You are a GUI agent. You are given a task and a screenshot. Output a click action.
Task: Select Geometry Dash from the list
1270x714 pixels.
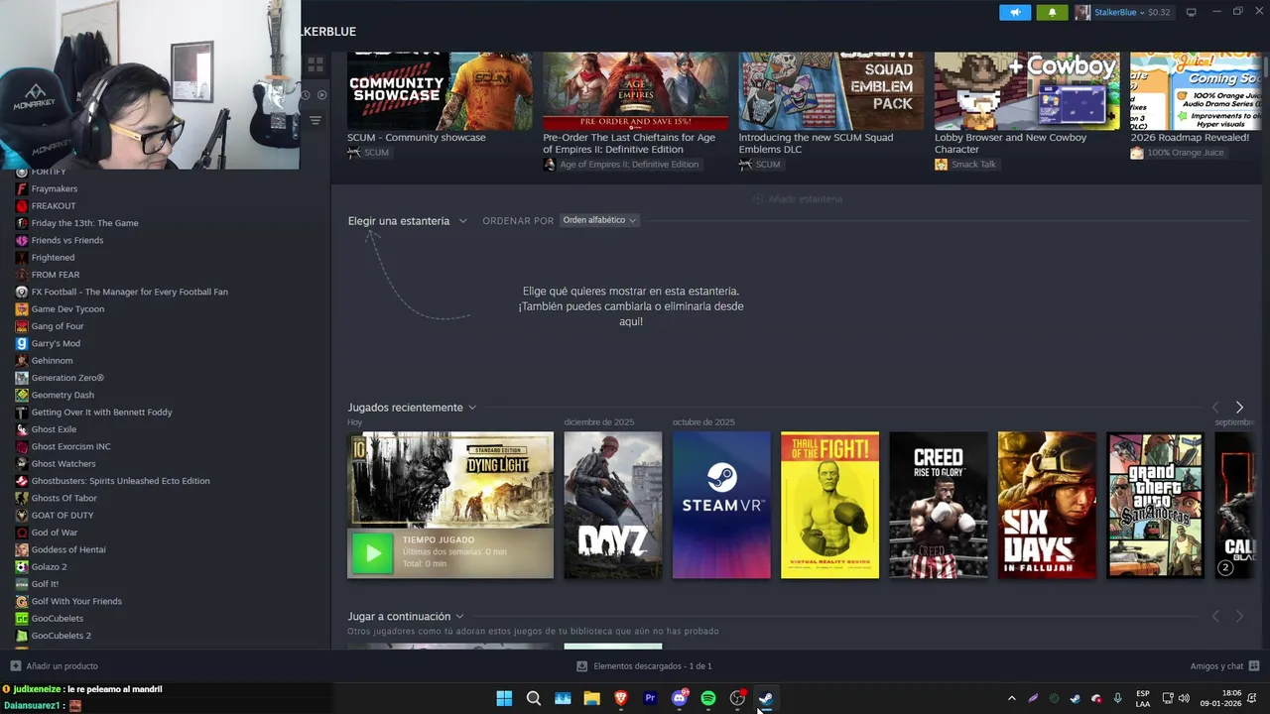(x=63, y=395)
